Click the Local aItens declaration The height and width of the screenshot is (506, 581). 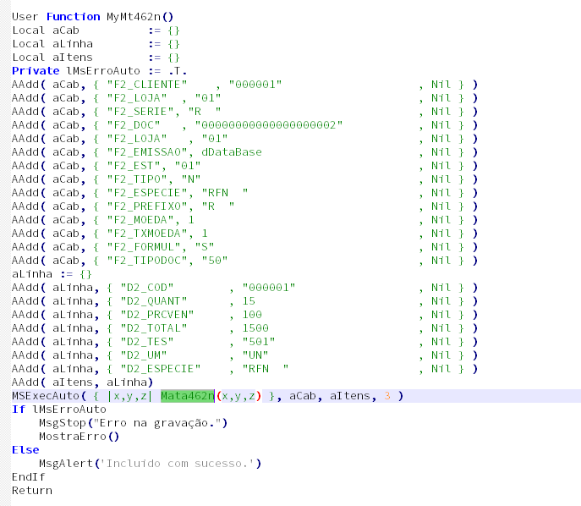pos(96,58)
